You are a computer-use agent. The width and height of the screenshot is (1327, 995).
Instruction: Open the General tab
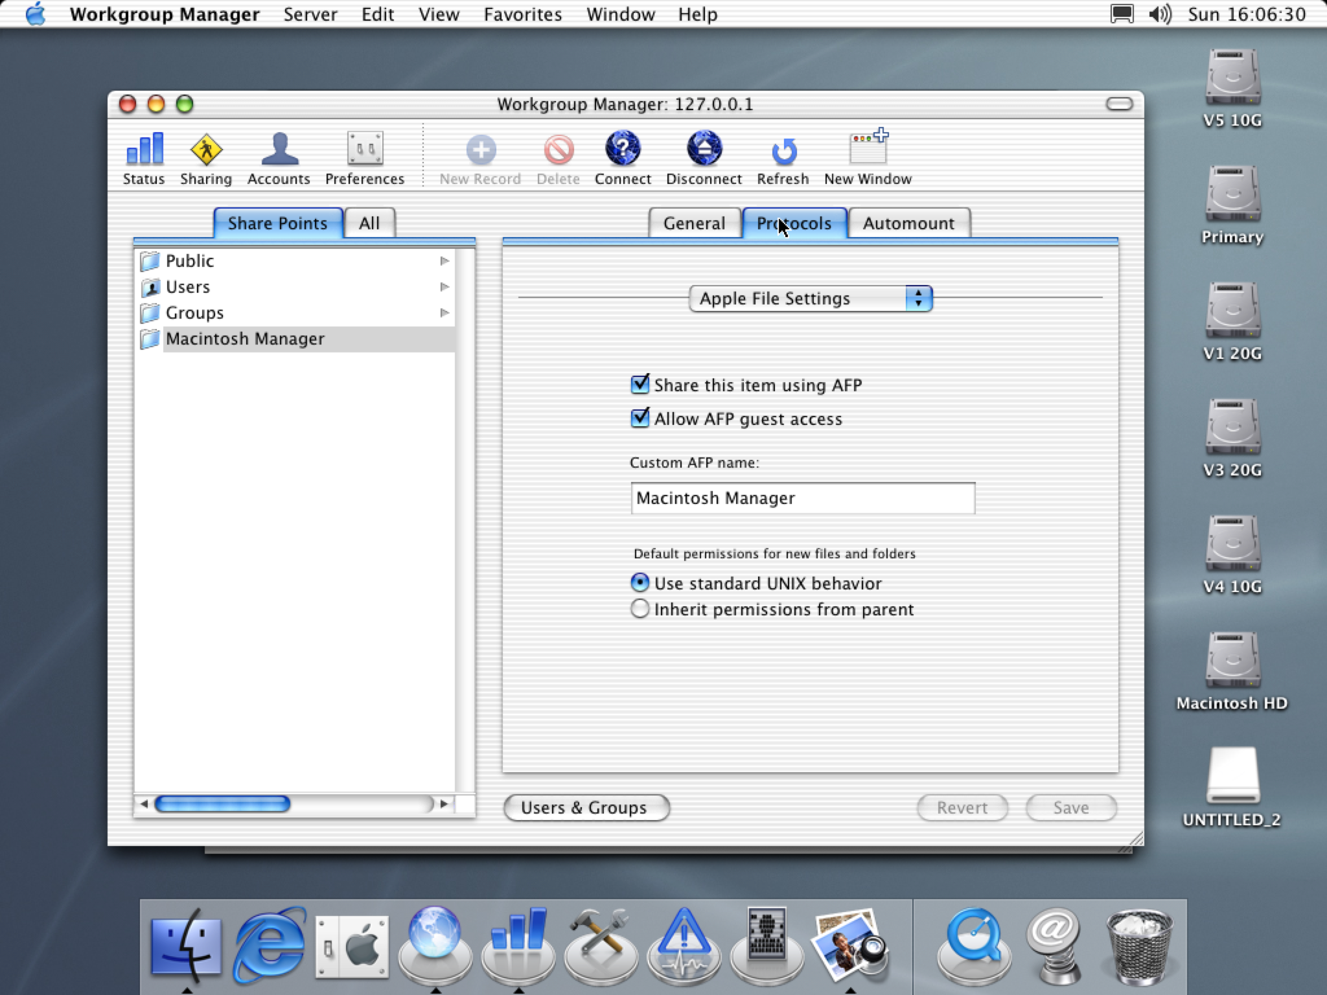point(694,223)
